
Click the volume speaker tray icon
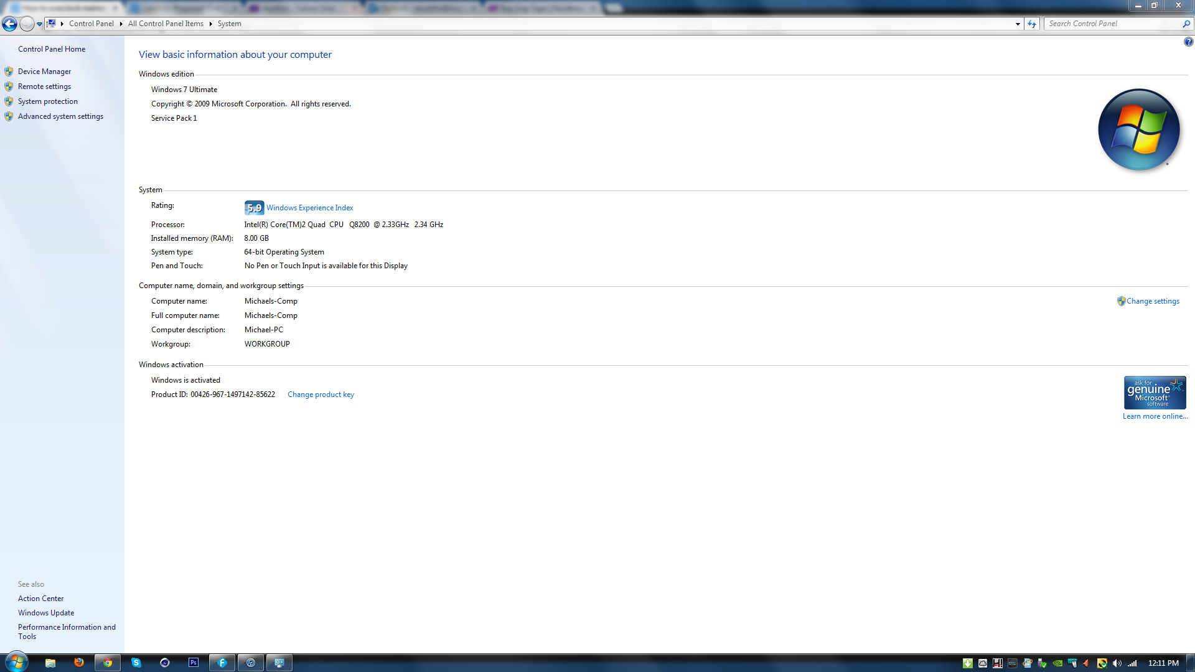click(1117, 663)
